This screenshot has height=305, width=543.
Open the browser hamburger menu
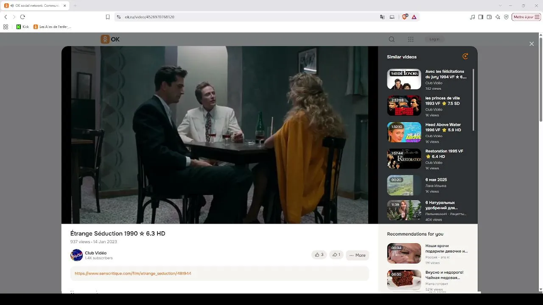click(x=537, y=17)
